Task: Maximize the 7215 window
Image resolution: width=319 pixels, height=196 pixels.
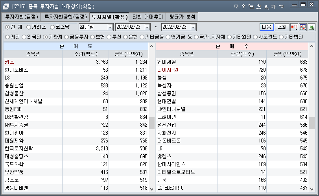Action: point(303,4)
